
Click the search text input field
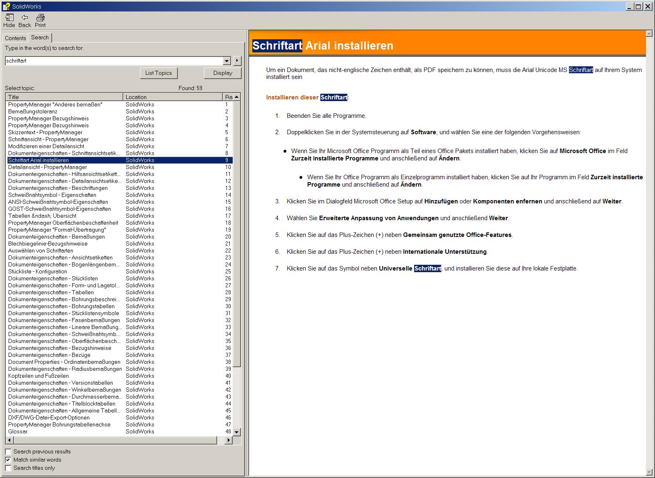coord(114,61)
